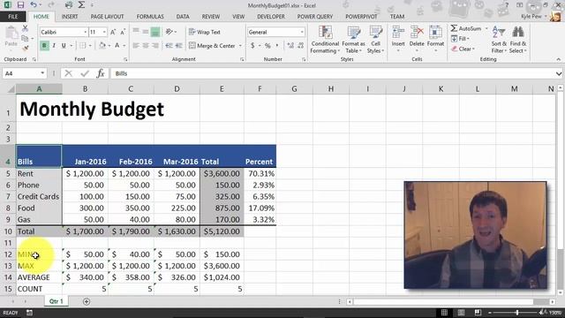Open the General number format dropdown
Screen dimensions: 565x318
[x=302, y=32]
